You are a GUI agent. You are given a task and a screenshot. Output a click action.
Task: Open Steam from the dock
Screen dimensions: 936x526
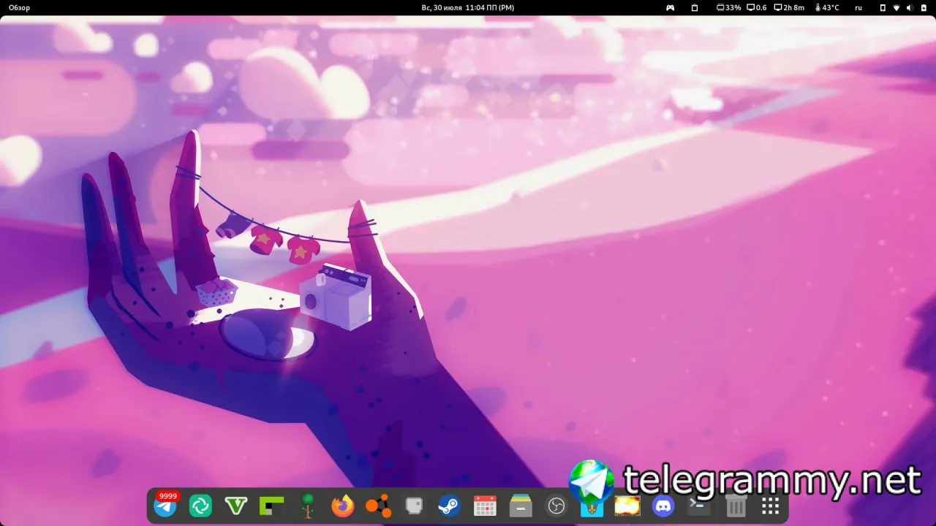click(x=449, y=506)
